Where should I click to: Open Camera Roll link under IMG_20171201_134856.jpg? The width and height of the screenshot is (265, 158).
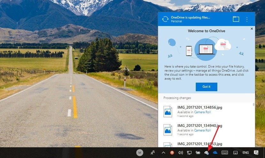[202, 112]
